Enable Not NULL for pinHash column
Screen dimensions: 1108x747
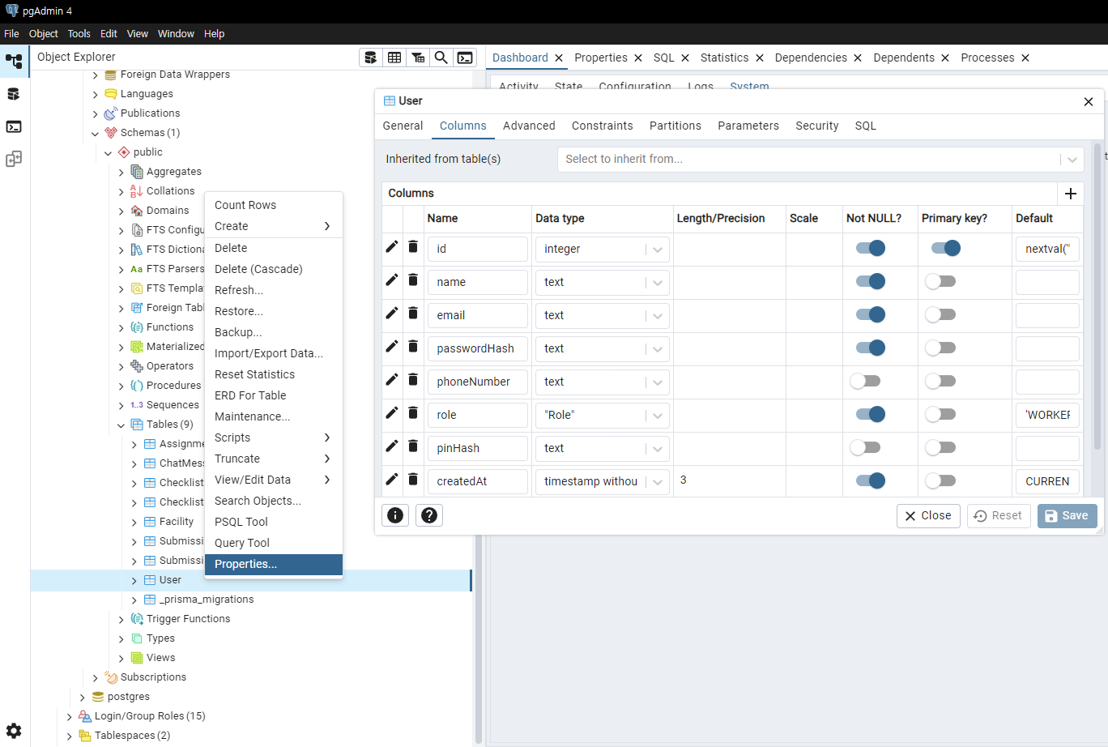click(x=865, y=447)
